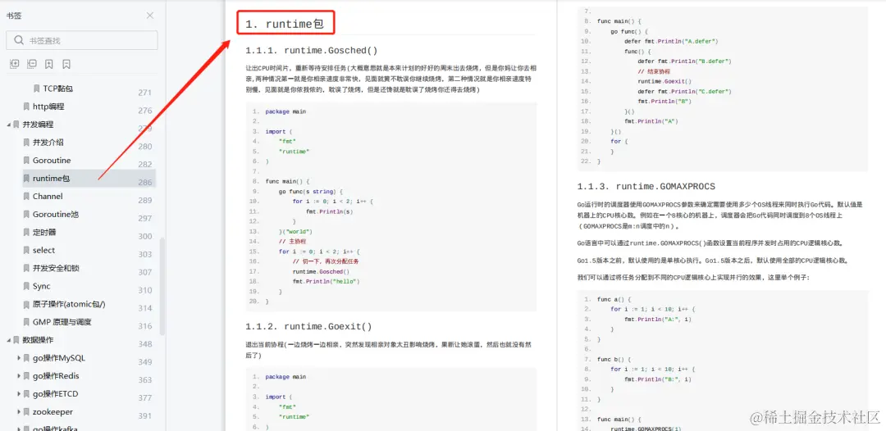Screen dimensions: 886x431
Task: Open the go操作MySQL bookmark label
Action: tap(59, 358)
